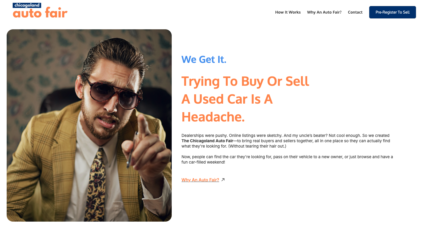
Task: Click the Chicagoland Auto Fair logo
Action: 40,10
